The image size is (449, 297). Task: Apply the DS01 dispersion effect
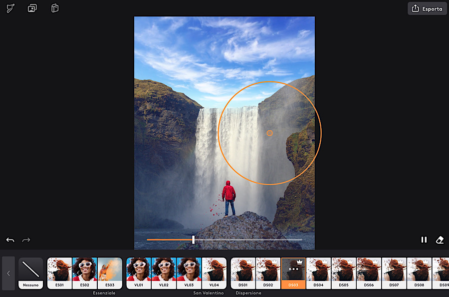tap(243, 273)
